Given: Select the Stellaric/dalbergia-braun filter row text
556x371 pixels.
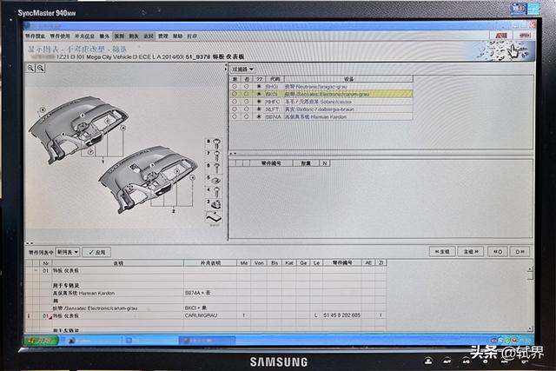Looking at the screenshot, I should (319, 109).
